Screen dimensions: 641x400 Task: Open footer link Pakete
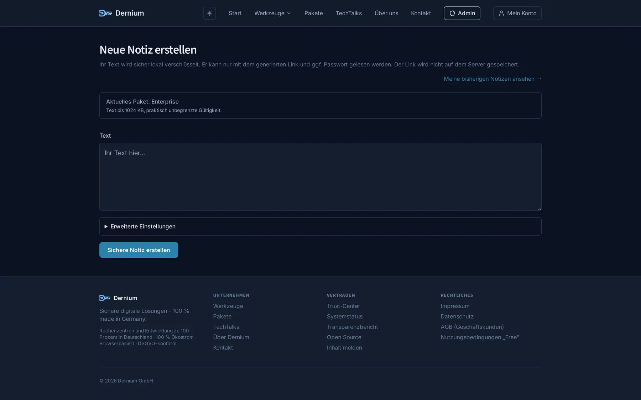tap(222, 316)
